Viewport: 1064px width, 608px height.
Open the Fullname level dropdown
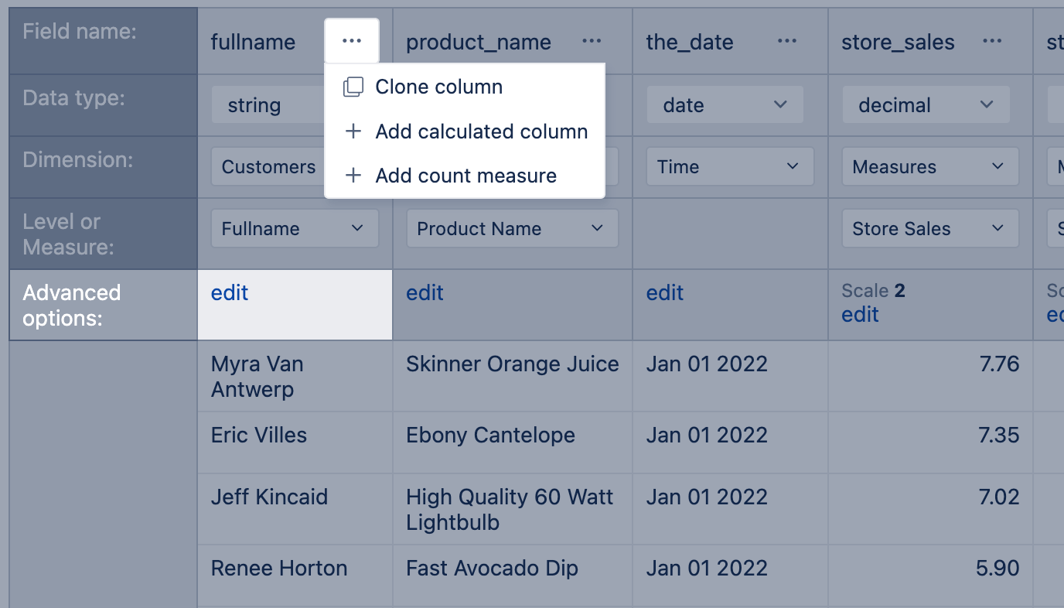click(295, 229)
